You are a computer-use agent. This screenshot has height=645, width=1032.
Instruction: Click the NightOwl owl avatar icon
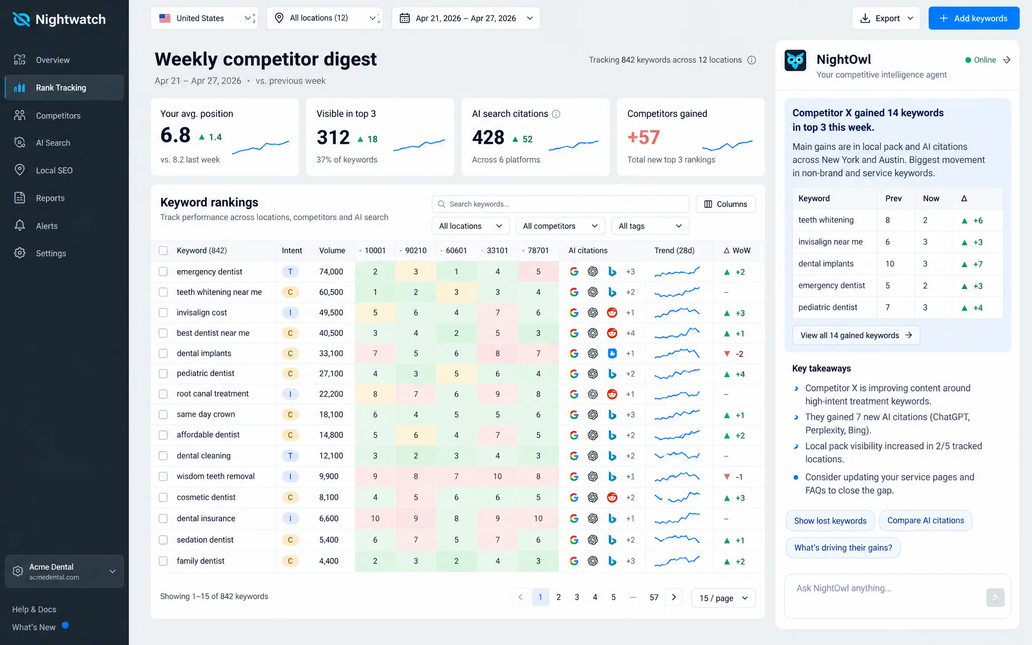795,60
